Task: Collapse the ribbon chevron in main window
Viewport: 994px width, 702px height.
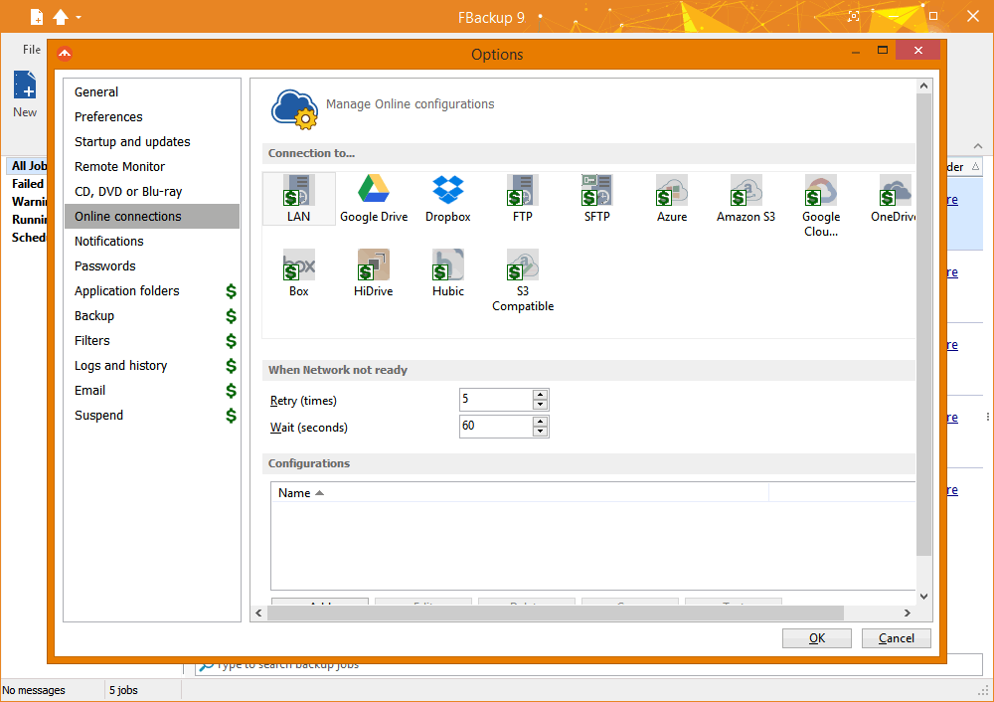Action: [978, 146]
